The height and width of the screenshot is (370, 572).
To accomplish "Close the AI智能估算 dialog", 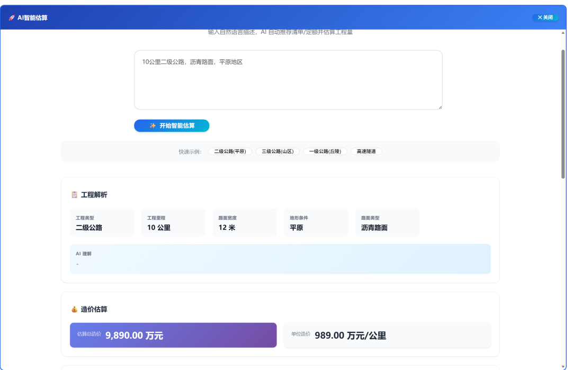I will (545, 17).
